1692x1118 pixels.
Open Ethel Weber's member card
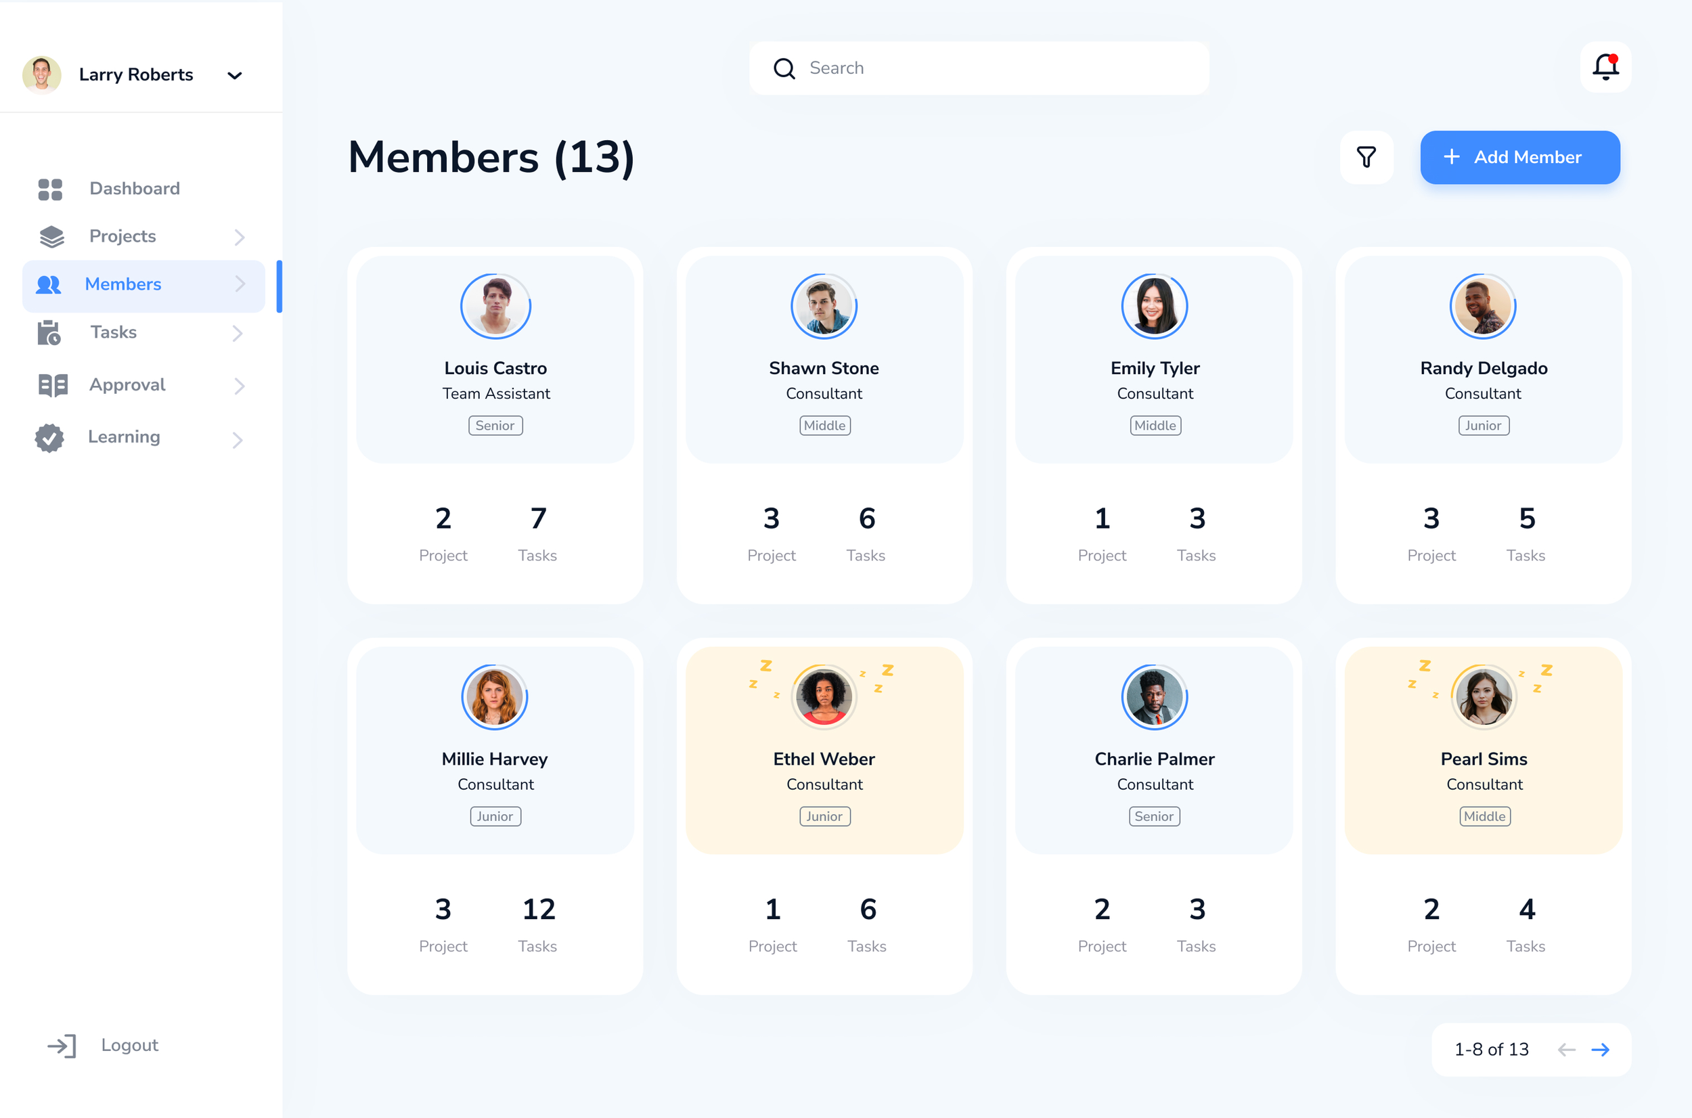[x=824, y=759]
